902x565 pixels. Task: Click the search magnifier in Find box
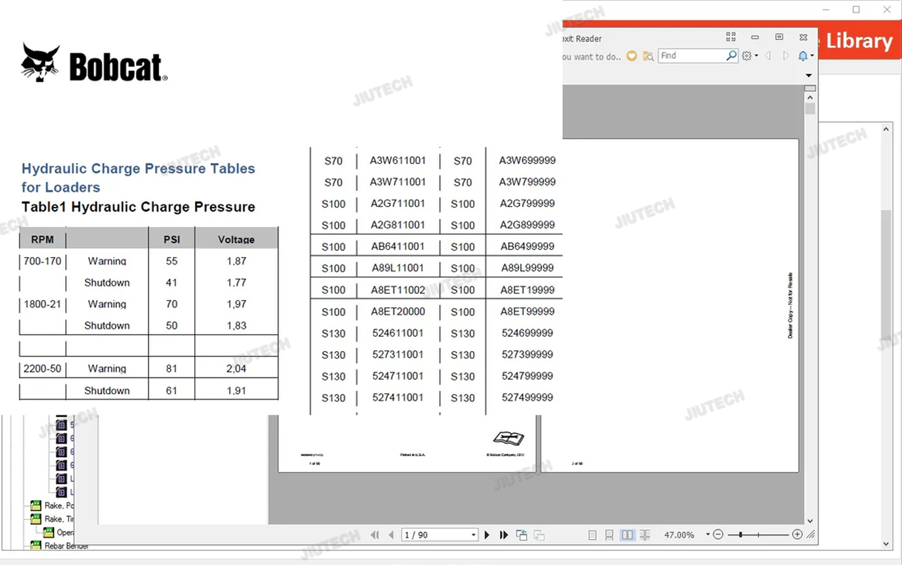(x=731, y=55)
